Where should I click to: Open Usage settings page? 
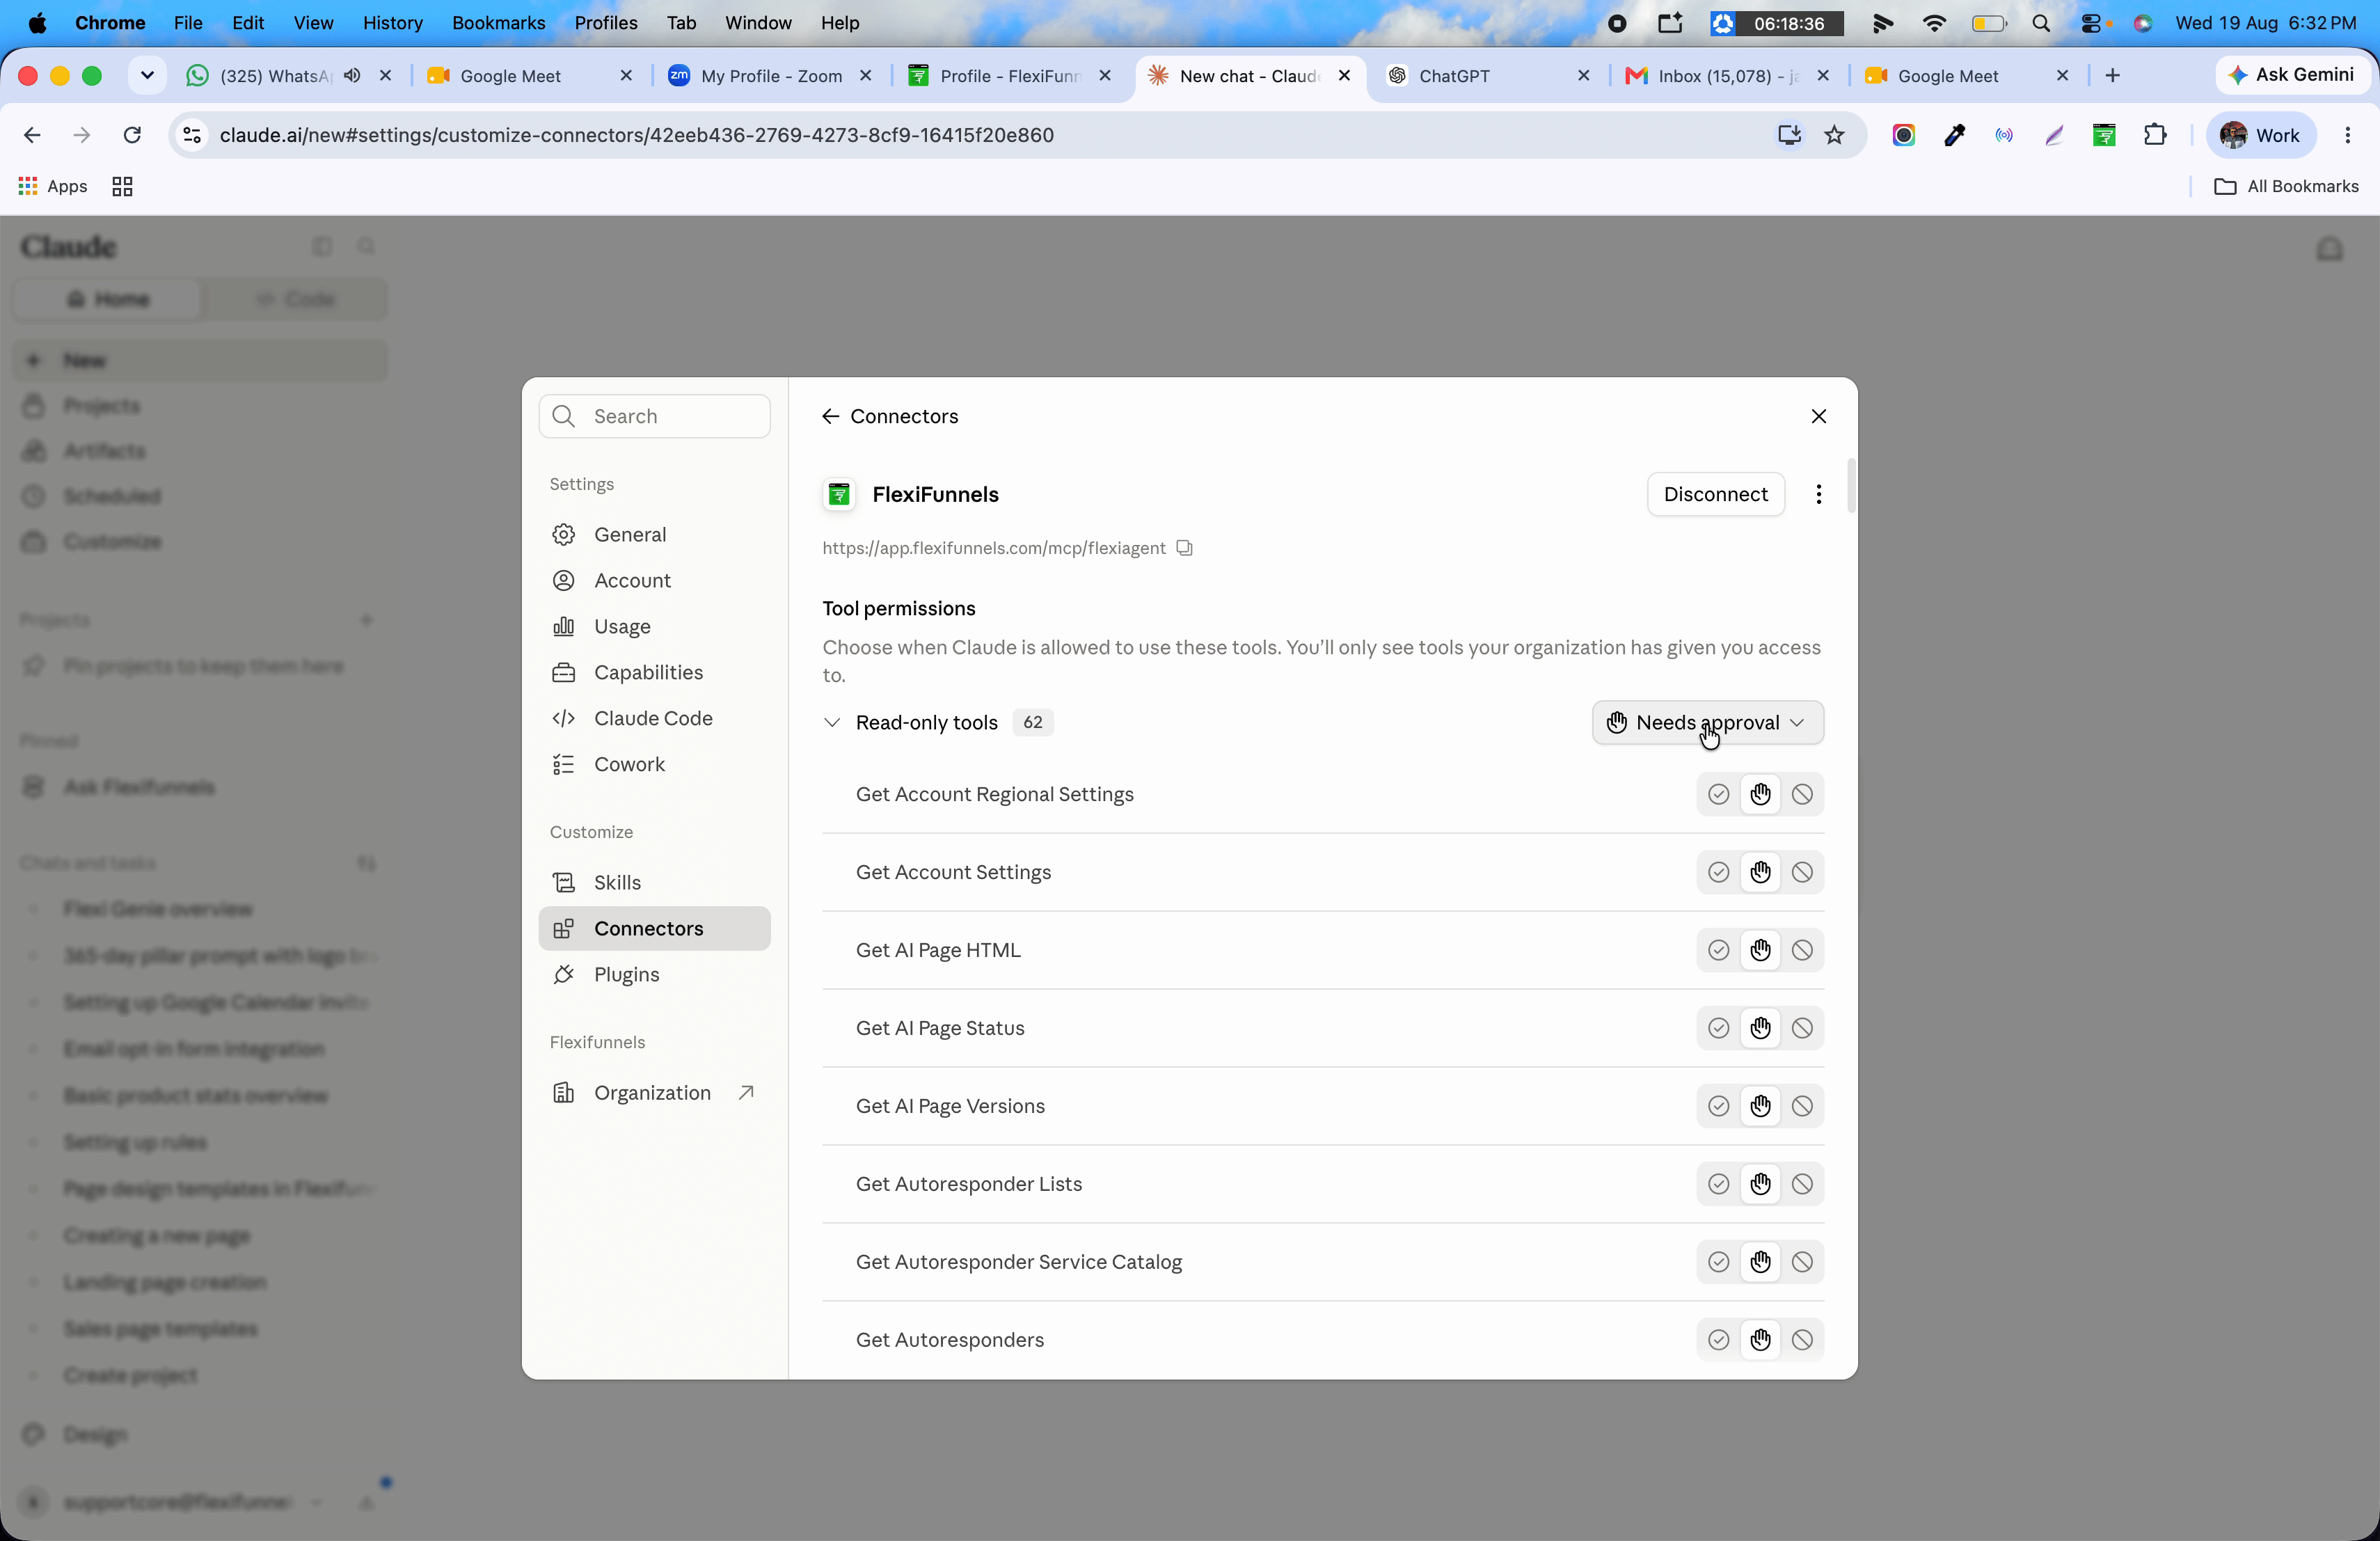coord(654,627)
